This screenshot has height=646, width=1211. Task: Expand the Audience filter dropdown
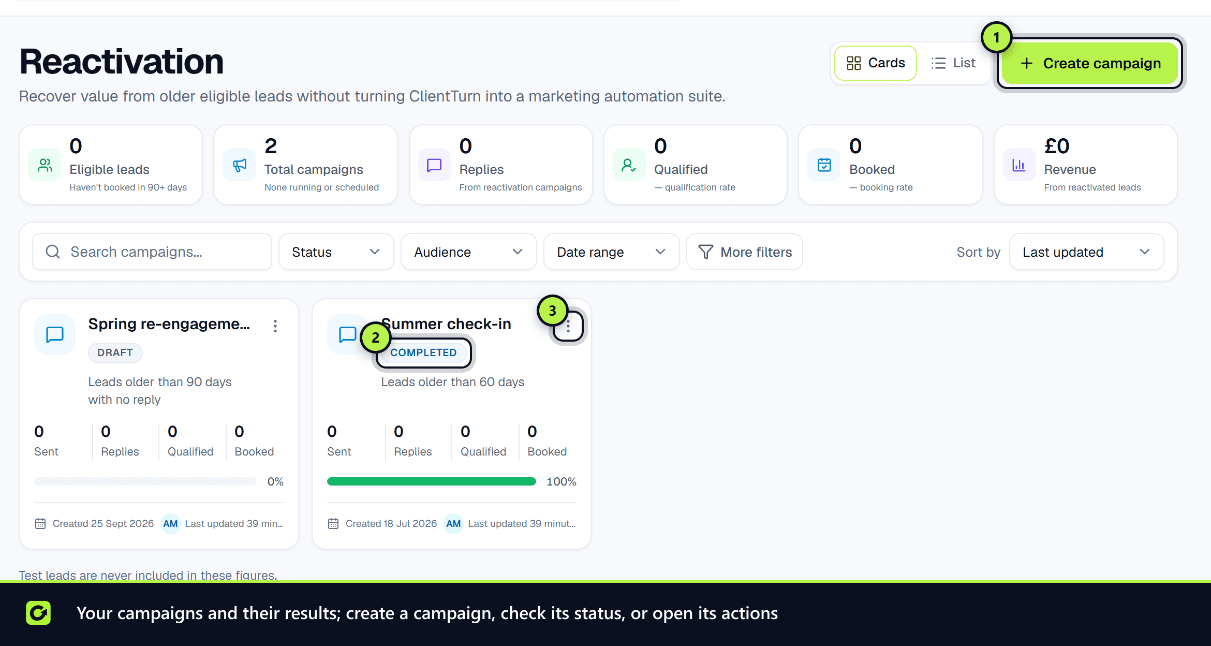469,252
